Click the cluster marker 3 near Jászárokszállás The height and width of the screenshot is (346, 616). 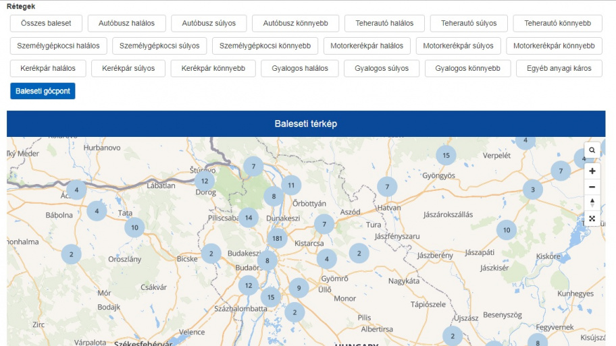pos(532,190)
